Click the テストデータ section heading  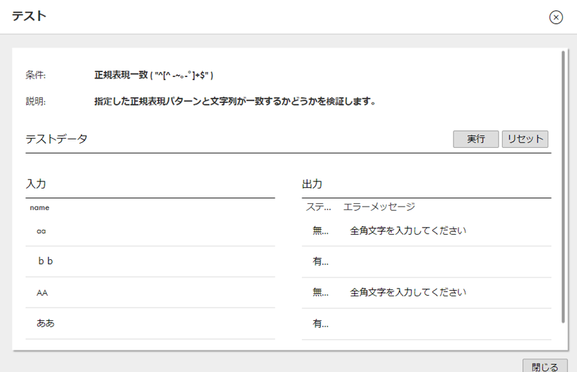point(56,139)
